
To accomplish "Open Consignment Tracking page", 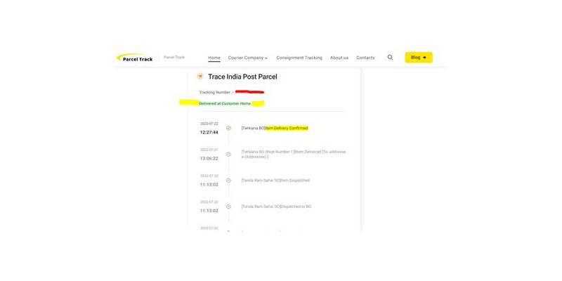I will pos(299,58).
